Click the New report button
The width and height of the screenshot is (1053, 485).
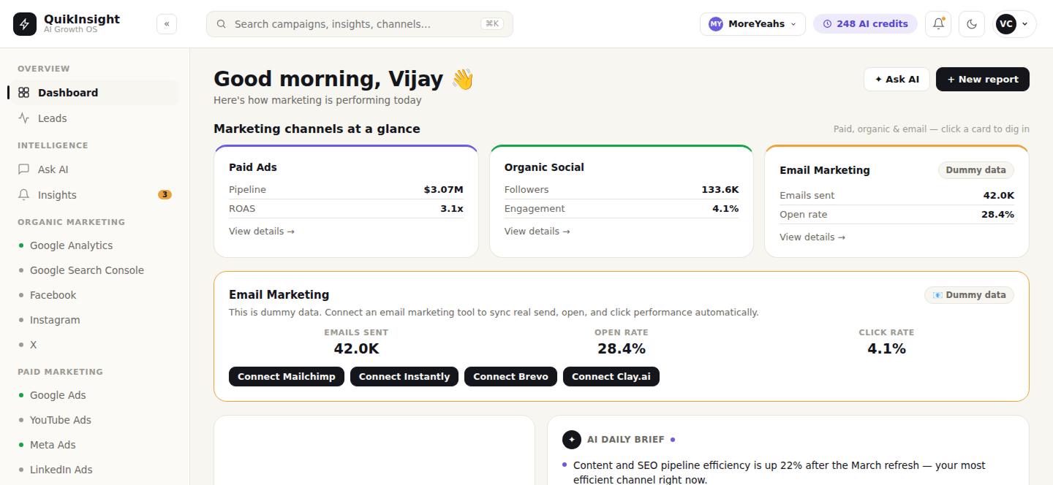click(982, 80)
